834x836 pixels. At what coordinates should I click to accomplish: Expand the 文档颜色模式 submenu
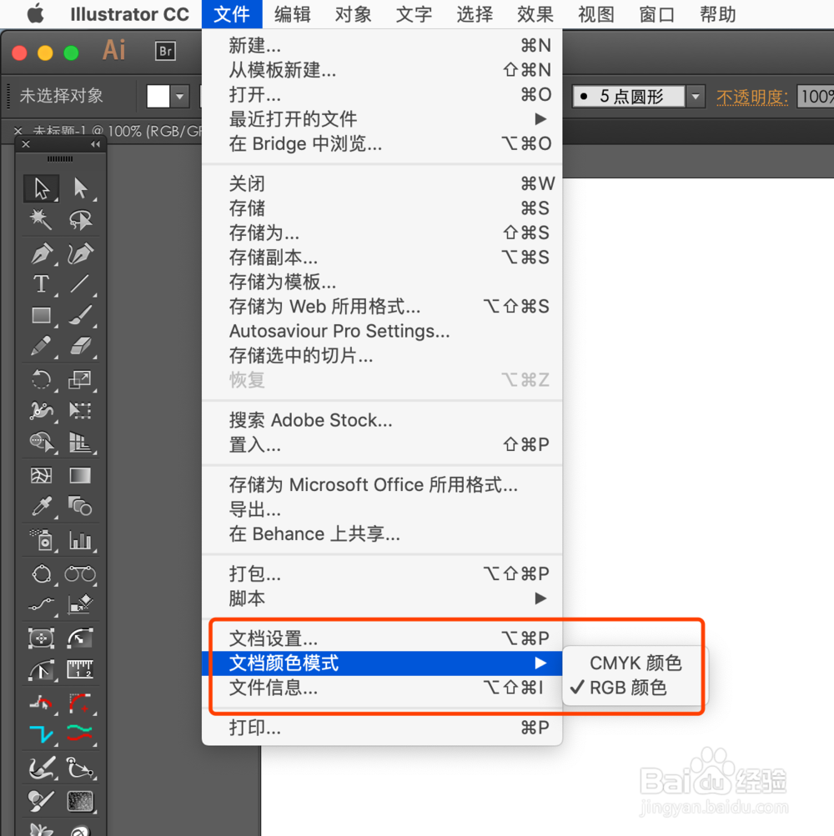[x=382, y=663]
